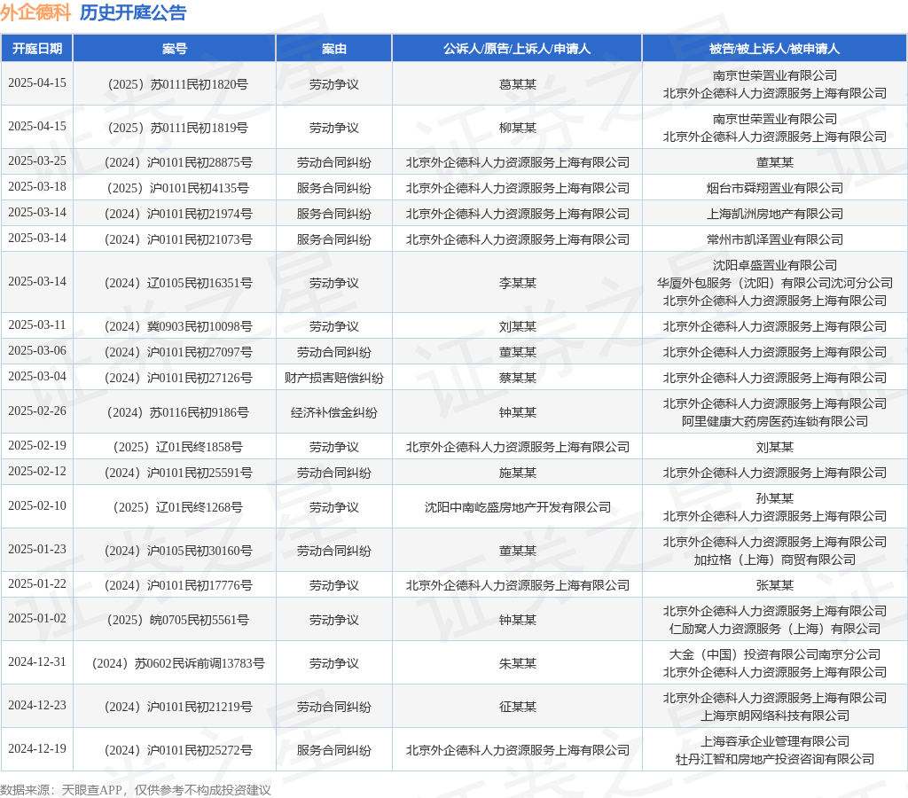Select case number （2024）沪0105民初30160号

175,551
